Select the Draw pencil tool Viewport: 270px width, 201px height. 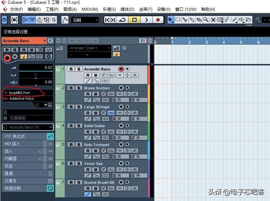[227, 20]
